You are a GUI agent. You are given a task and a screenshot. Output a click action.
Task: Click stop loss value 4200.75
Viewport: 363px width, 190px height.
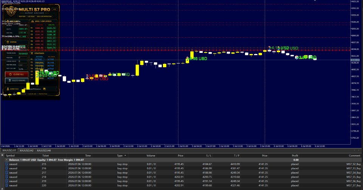pos(207,177)
